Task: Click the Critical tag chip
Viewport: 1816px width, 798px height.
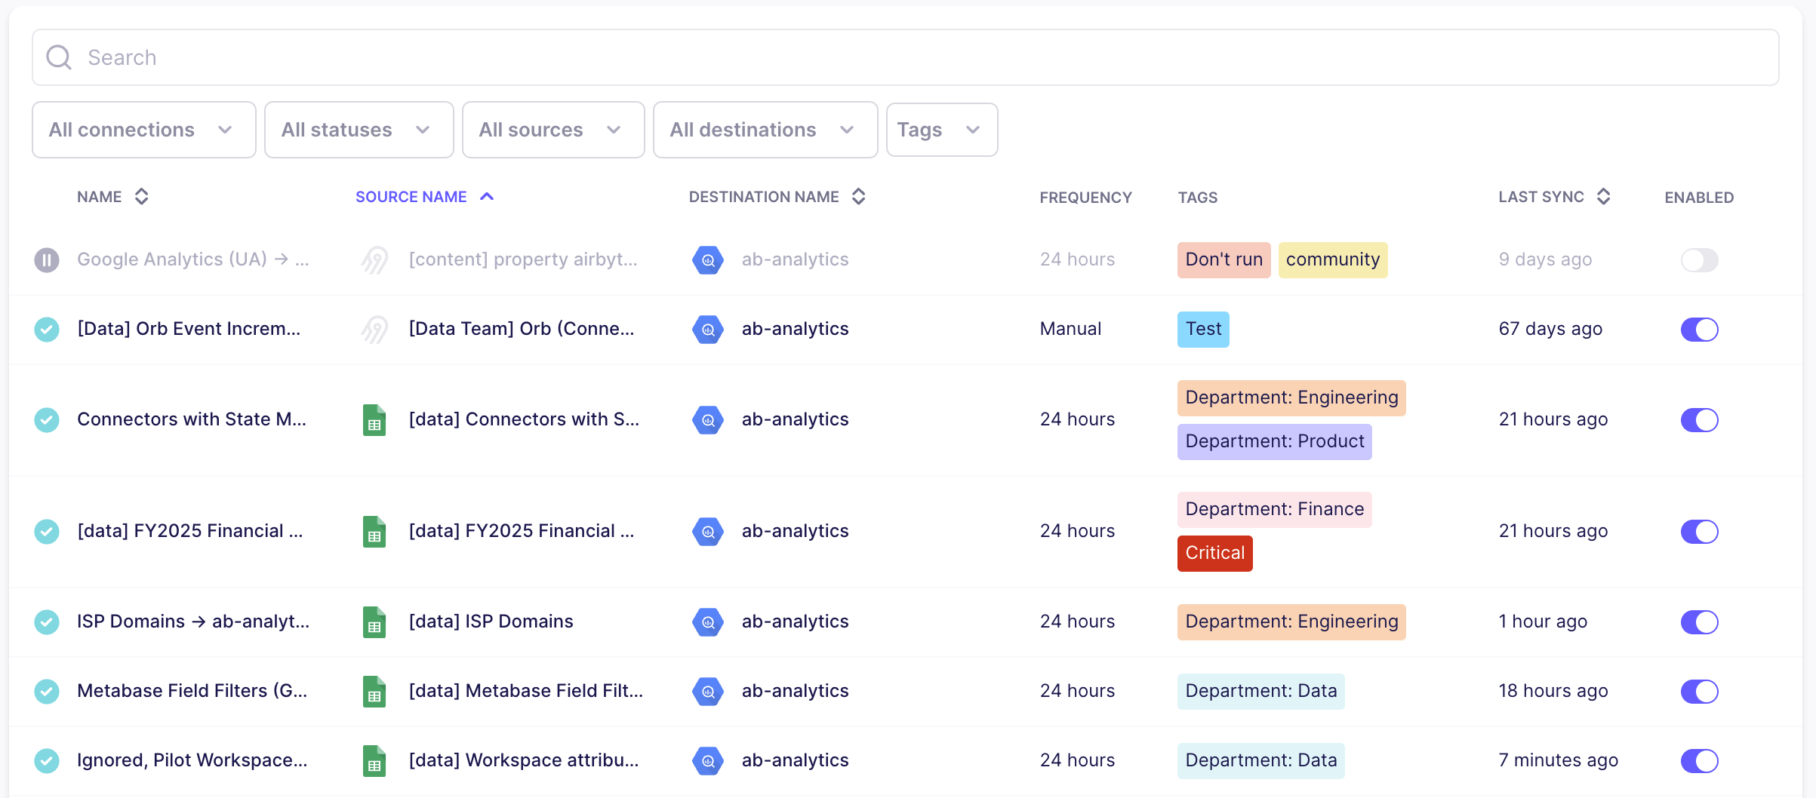Action: 1214,553
